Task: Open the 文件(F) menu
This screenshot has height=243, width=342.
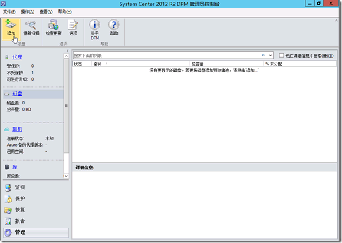Action: point(9,12)
